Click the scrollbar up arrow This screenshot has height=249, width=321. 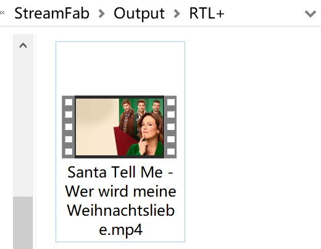pyautogui.click(x=23, y=46)
